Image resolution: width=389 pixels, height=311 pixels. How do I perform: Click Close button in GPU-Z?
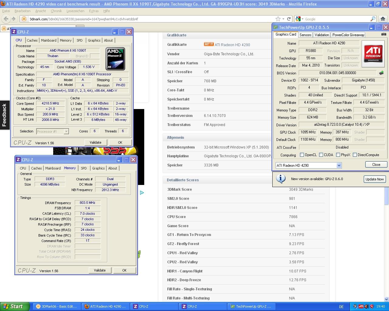click(376, 165)
